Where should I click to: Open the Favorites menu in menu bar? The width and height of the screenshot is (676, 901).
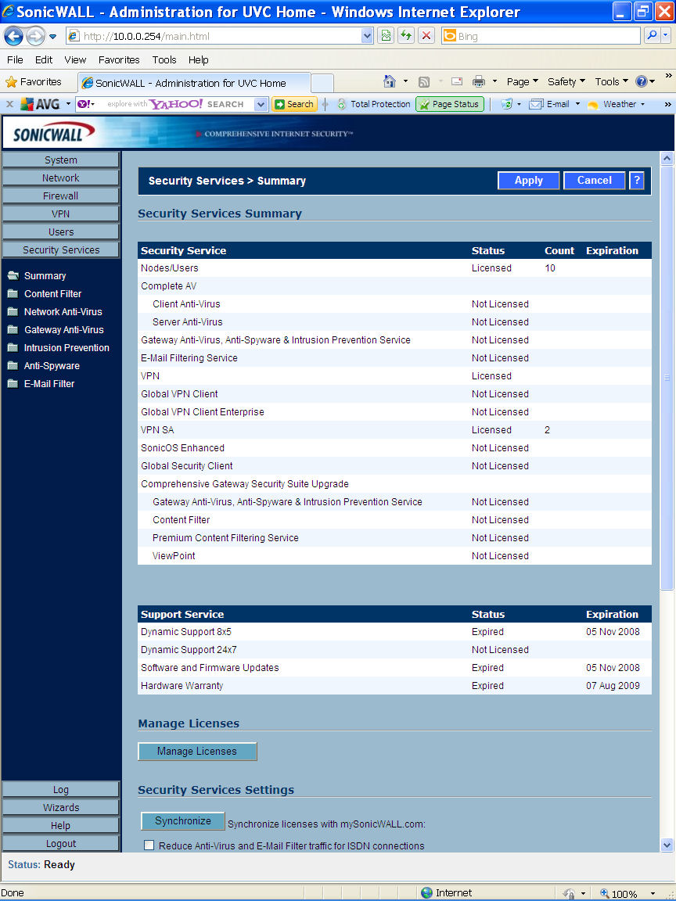pos(119,59)
